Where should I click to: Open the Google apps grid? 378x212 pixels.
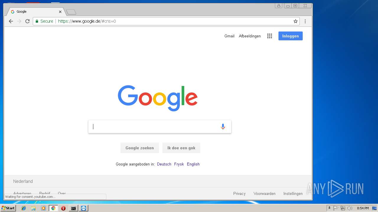270,36
